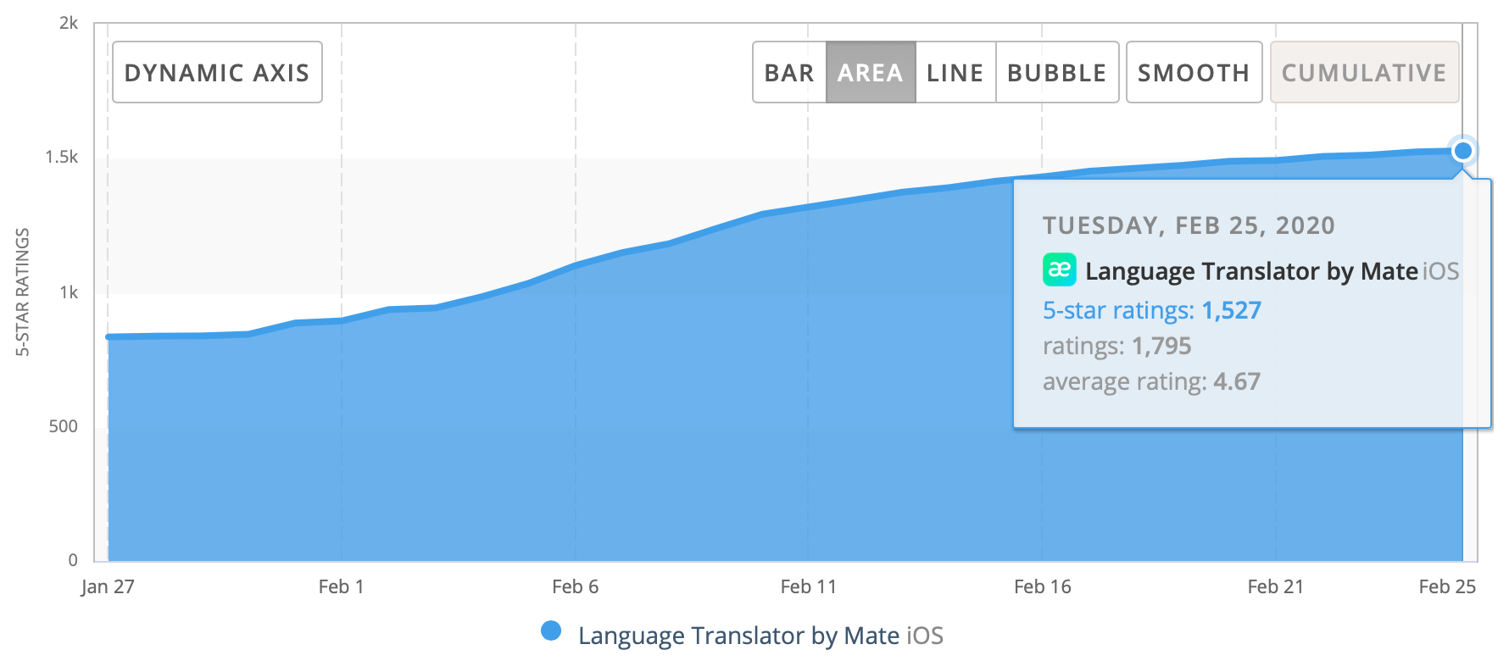Toggle the Smooth option
The height and width of the screenshot is (661, 1509).
[1194, 72]
